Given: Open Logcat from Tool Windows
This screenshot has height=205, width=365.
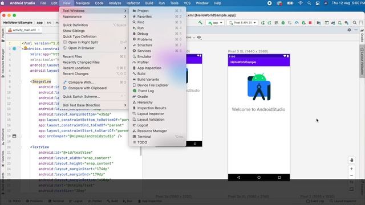Looking at the screenshot, I should 157,125.
